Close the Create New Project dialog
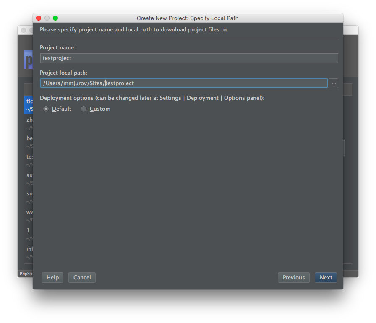 39,18
